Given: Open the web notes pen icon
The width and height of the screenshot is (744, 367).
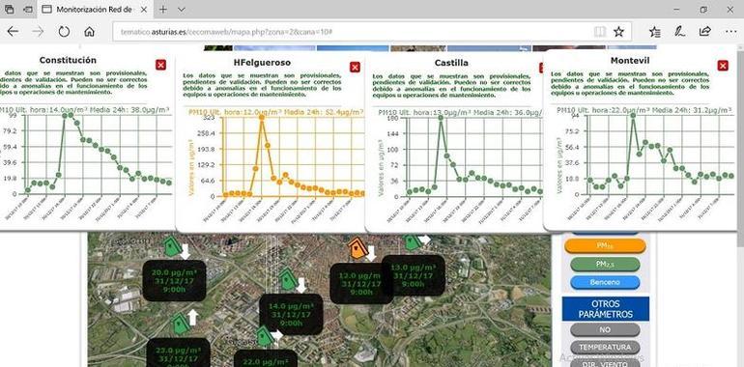Looking at the screenshot, I should pyautogui.click(x=680, y=31).
